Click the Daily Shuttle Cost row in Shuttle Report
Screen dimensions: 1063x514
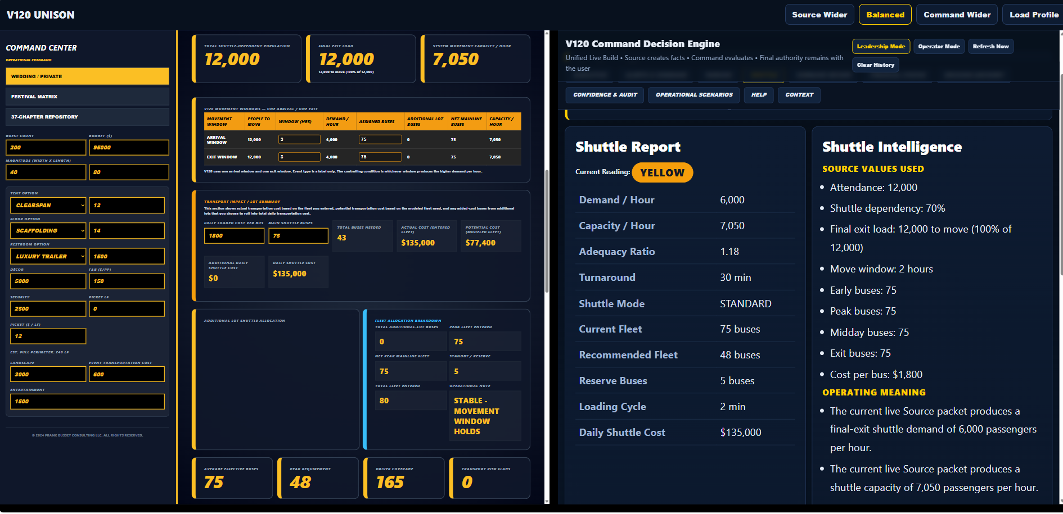click(x=685, y=433)
